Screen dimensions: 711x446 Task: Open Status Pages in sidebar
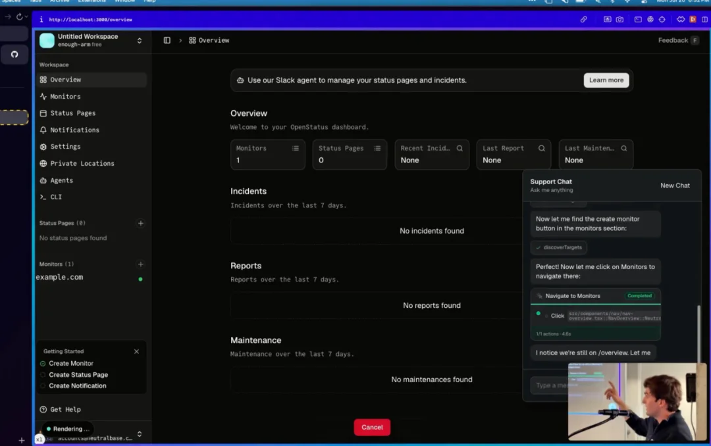[x=92, y=113]
